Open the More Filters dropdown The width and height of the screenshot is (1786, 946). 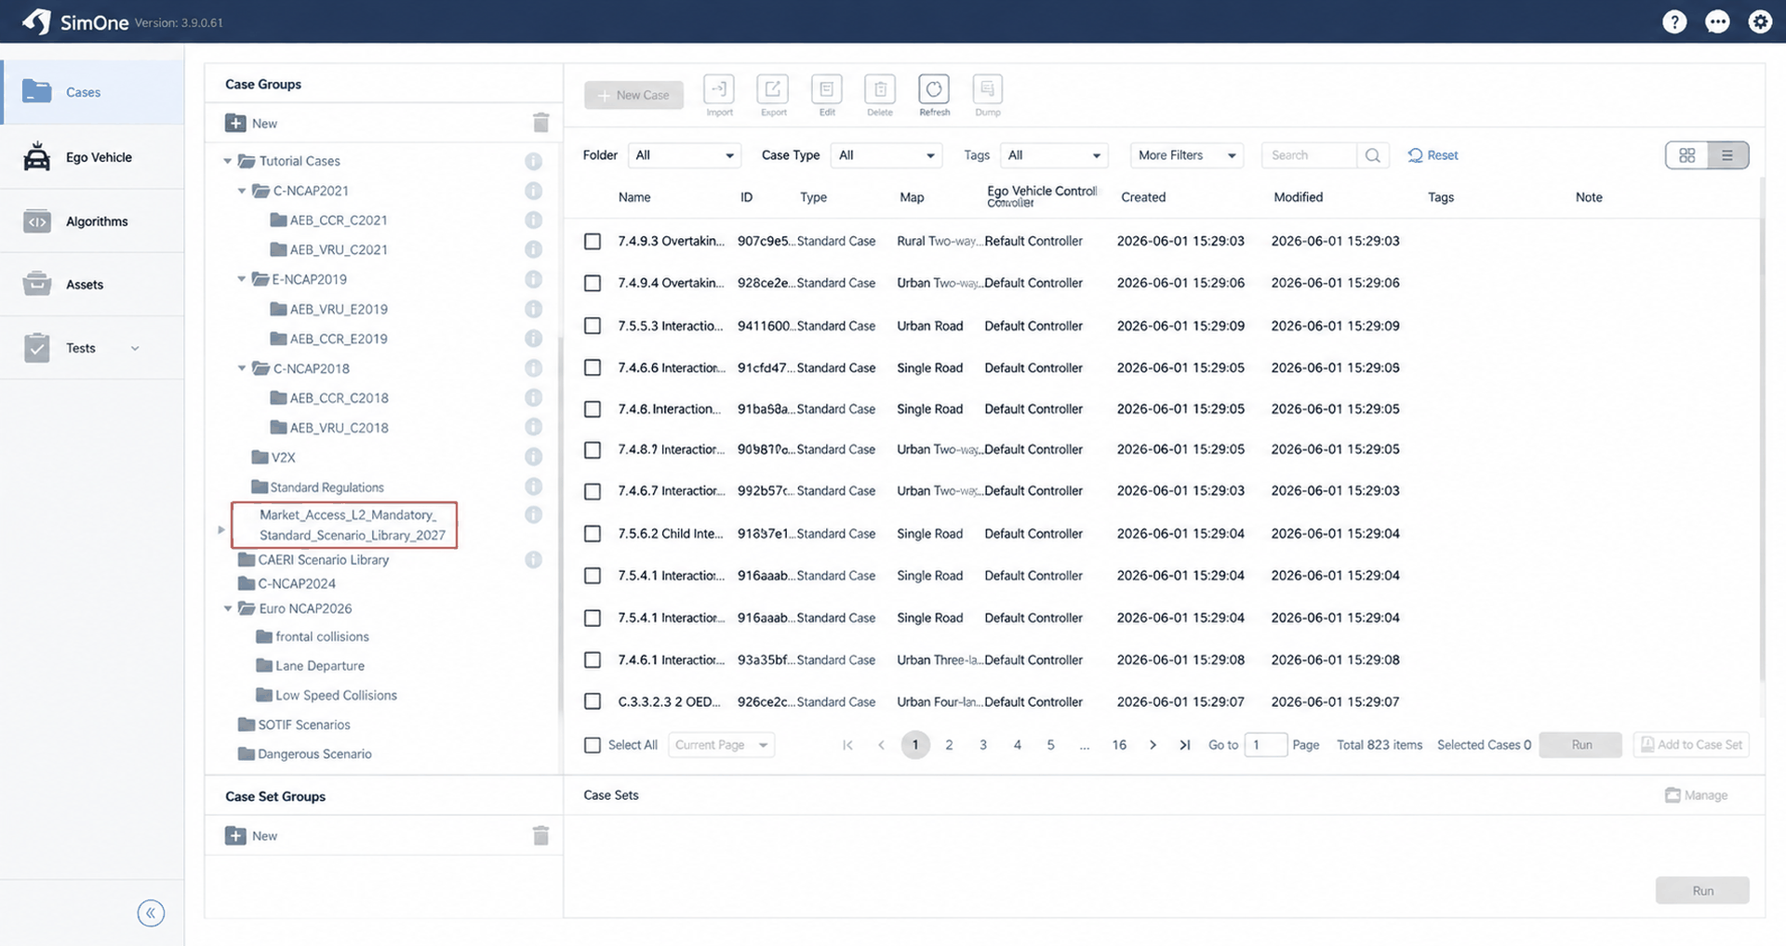(x=1187, y=155)
